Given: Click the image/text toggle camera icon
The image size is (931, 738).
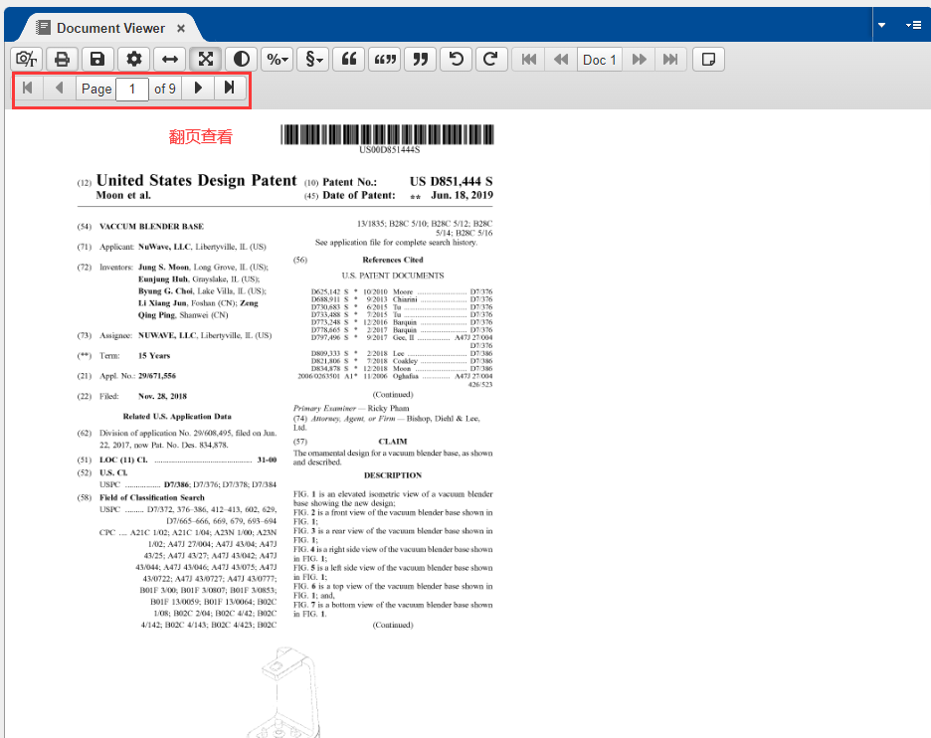Looking at the screenshot, I should (27, 60).
